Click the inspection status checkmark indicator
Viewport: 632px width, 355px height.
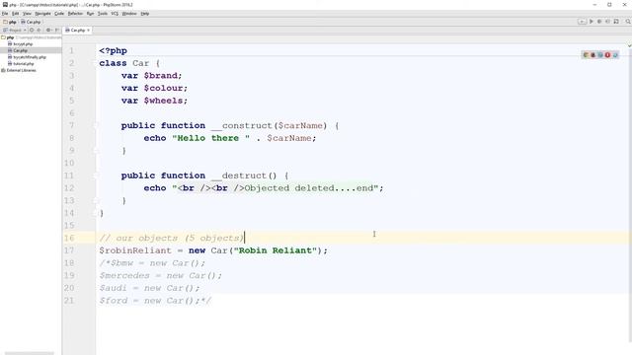pos(629,46)
